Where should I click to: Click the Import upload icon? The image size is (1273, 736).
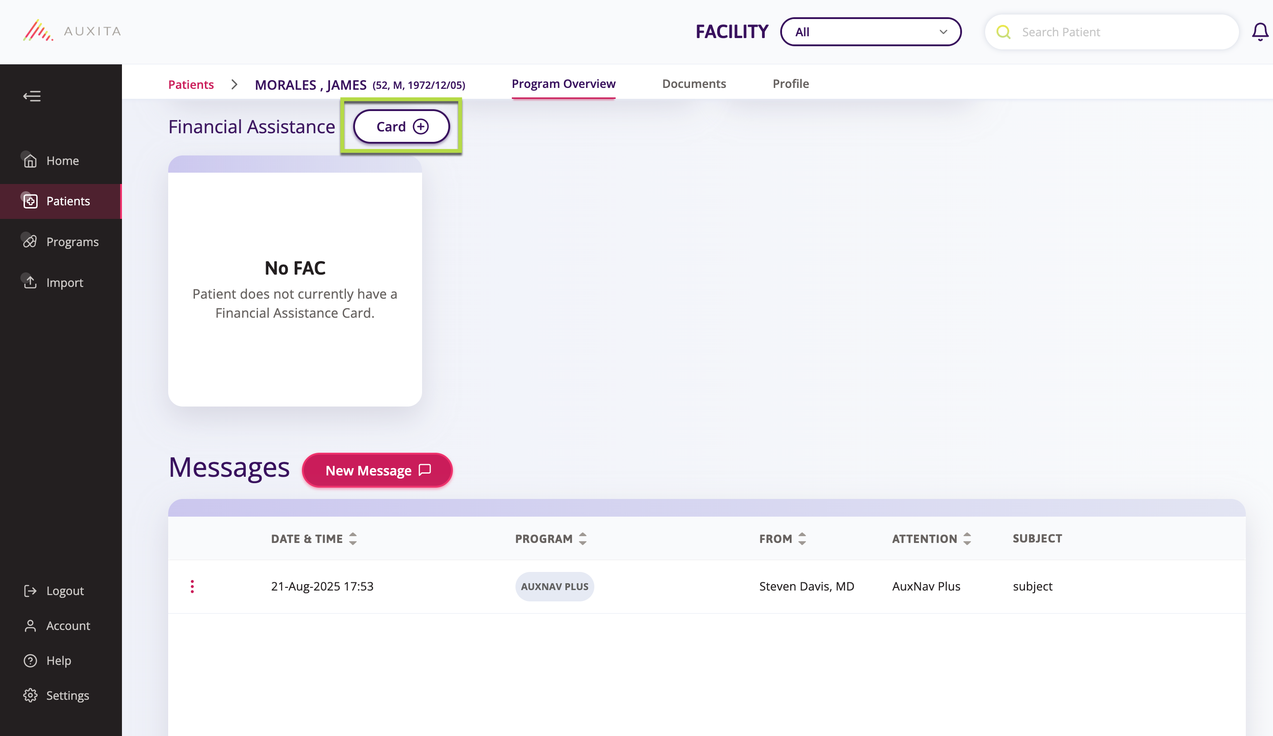tap(30, 282)
